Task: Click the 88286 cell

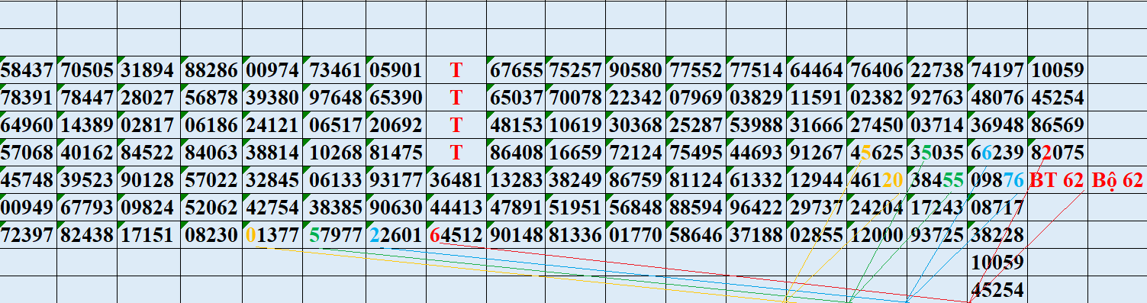Action: tap(211, 71)
